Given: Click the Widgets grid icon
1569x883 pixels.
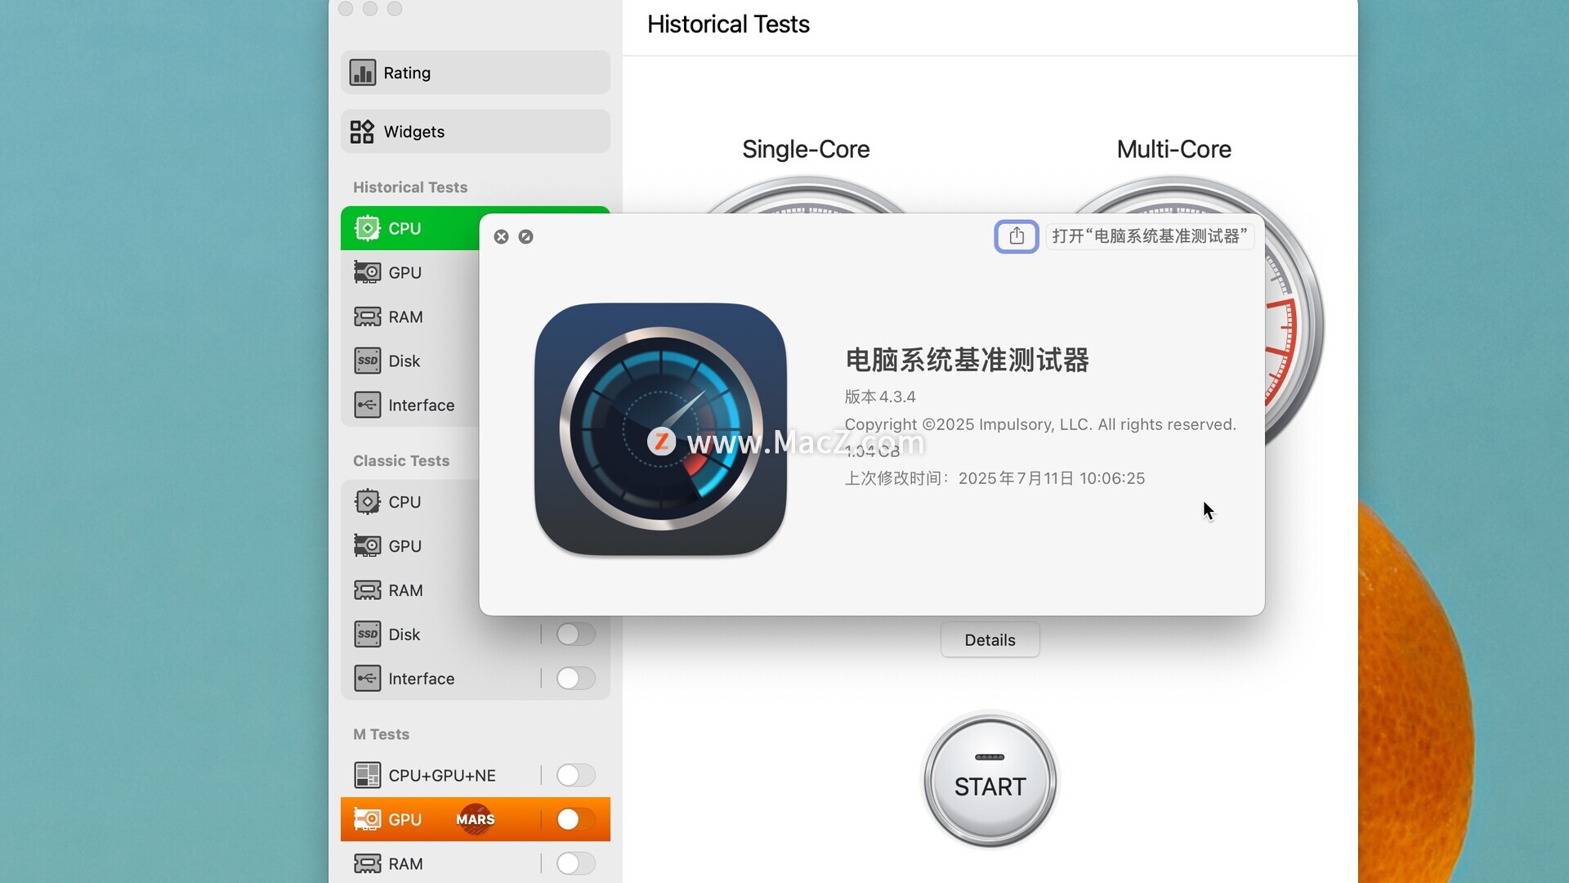Looking at the screenshot, I should click(x=362, y=132).
